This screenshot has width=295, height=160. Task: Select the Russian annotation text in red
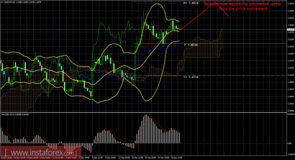(242, 4)
